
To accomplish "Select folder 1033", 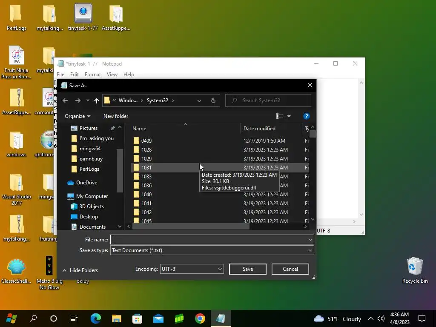I will click(146, 176).
